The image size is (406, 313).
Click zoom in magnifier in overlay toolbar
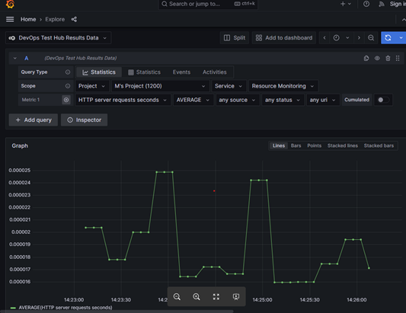pos(197,297)
